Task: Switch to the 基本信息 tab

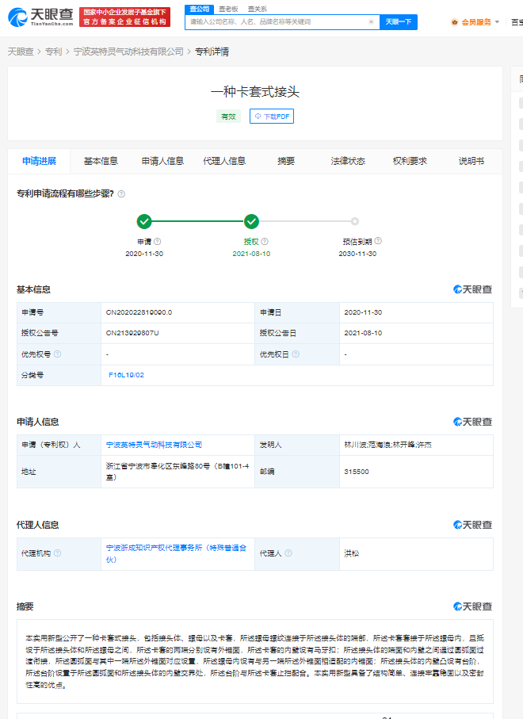Action: click(x=101, y=161)
